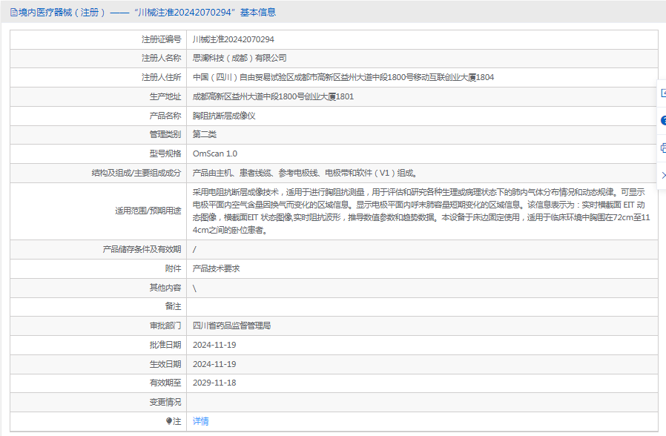
Task: Click the registrant name 思澜科技(成都)有限公司
Action: [x=240, y=58]
